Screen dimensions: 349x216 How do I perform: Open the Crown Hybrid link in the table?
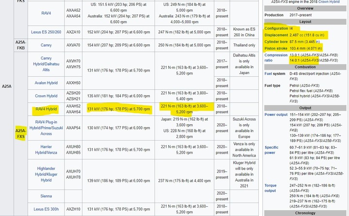46,96
